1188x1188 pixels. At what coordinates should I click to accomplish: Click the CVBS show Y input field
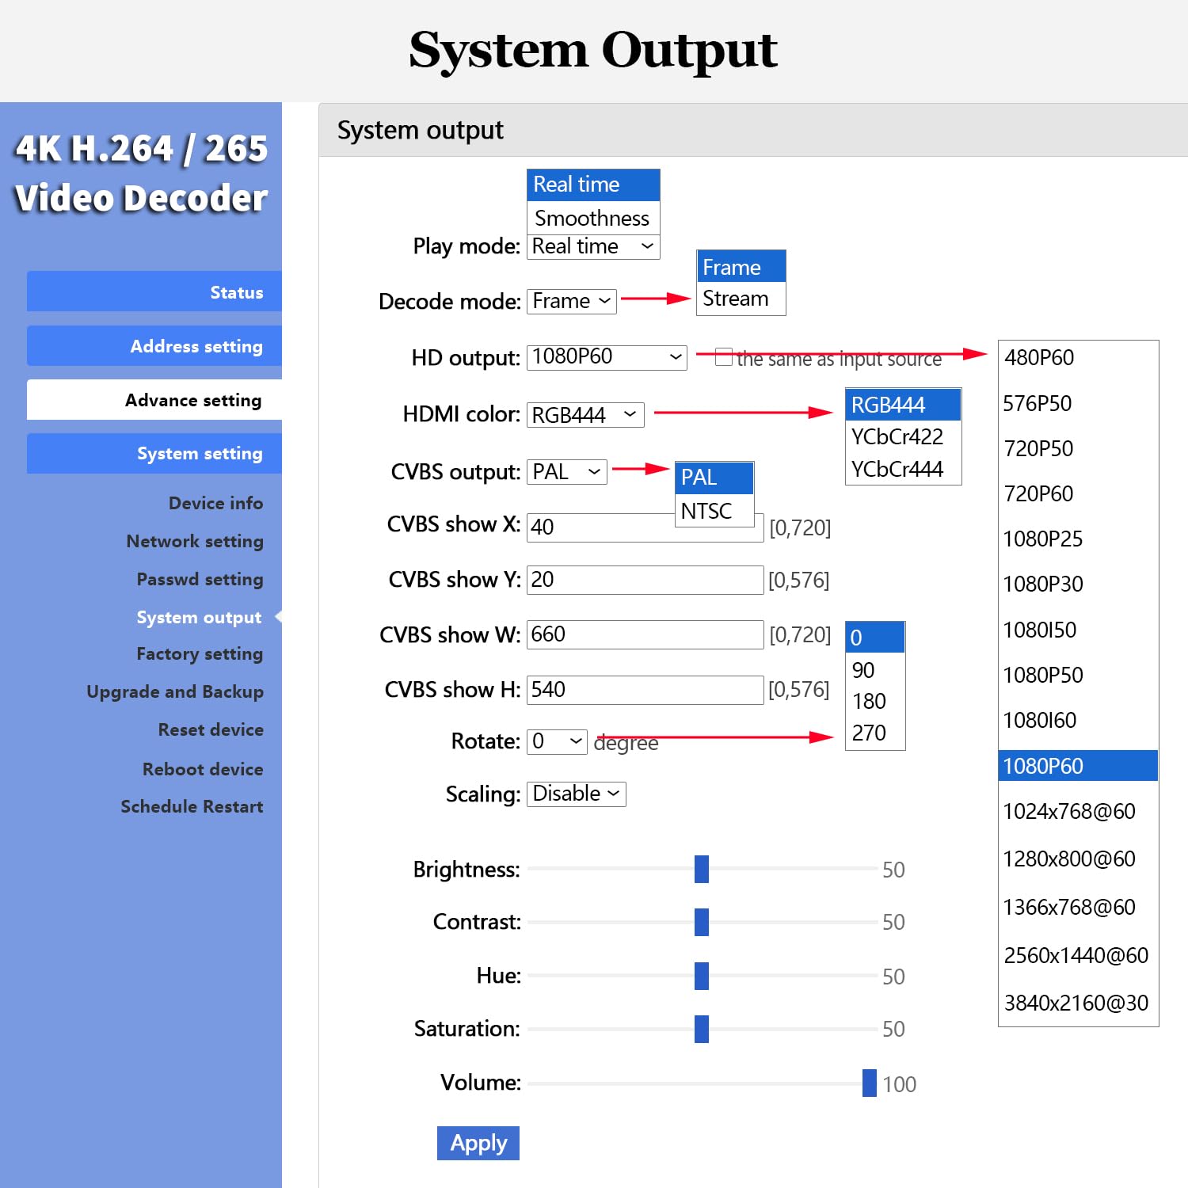point(645,580)
